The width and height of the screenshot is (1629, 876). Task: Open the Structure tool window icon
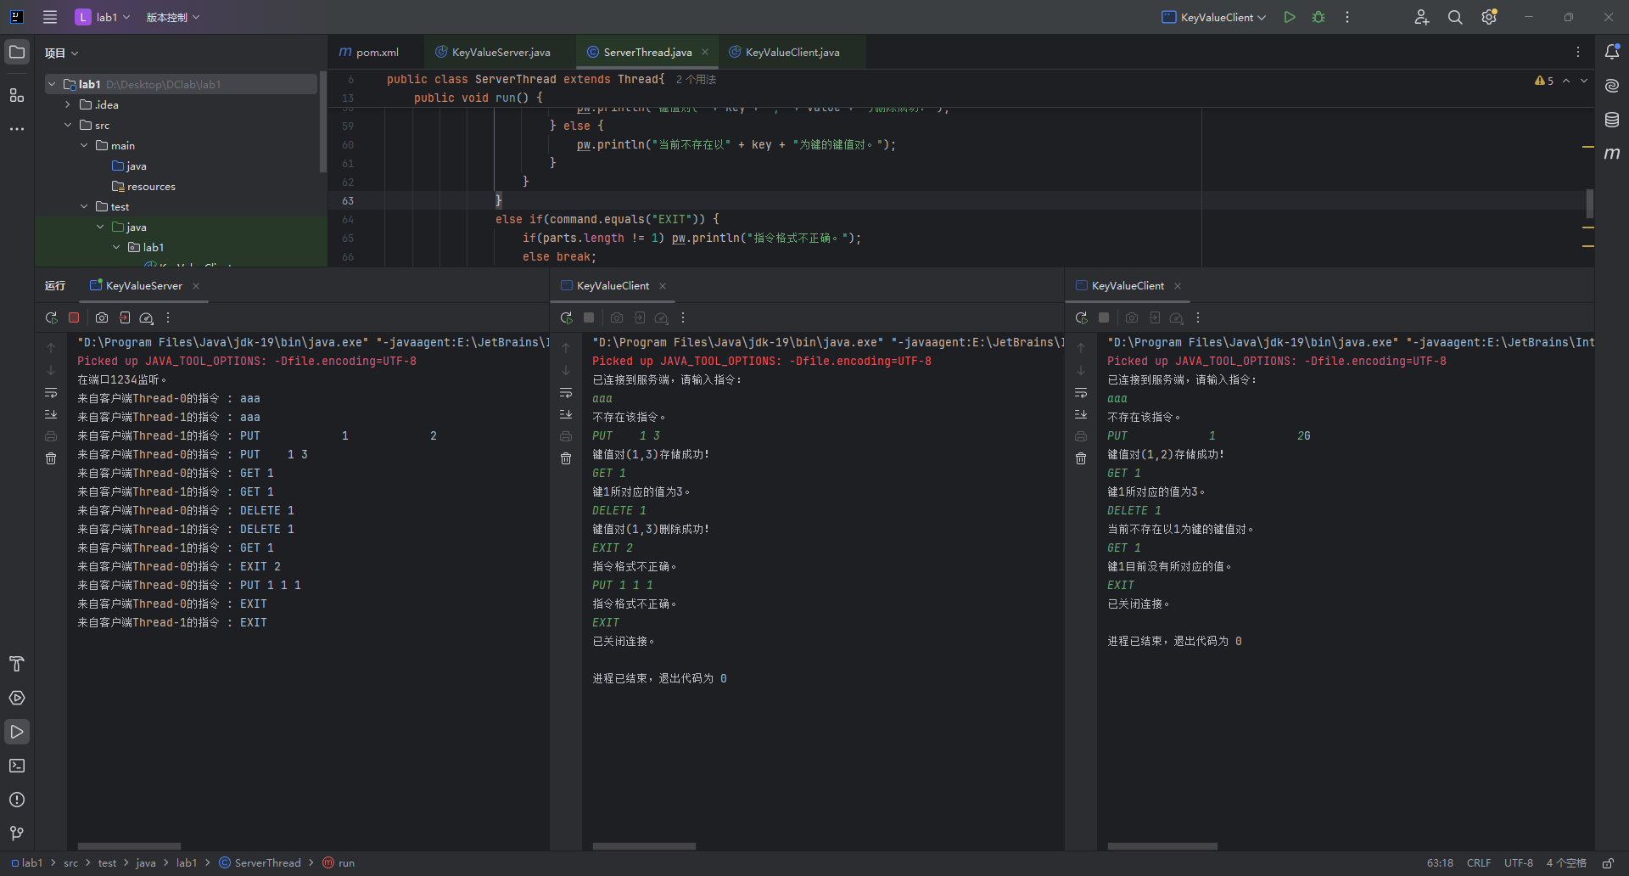tap(17, 95)
